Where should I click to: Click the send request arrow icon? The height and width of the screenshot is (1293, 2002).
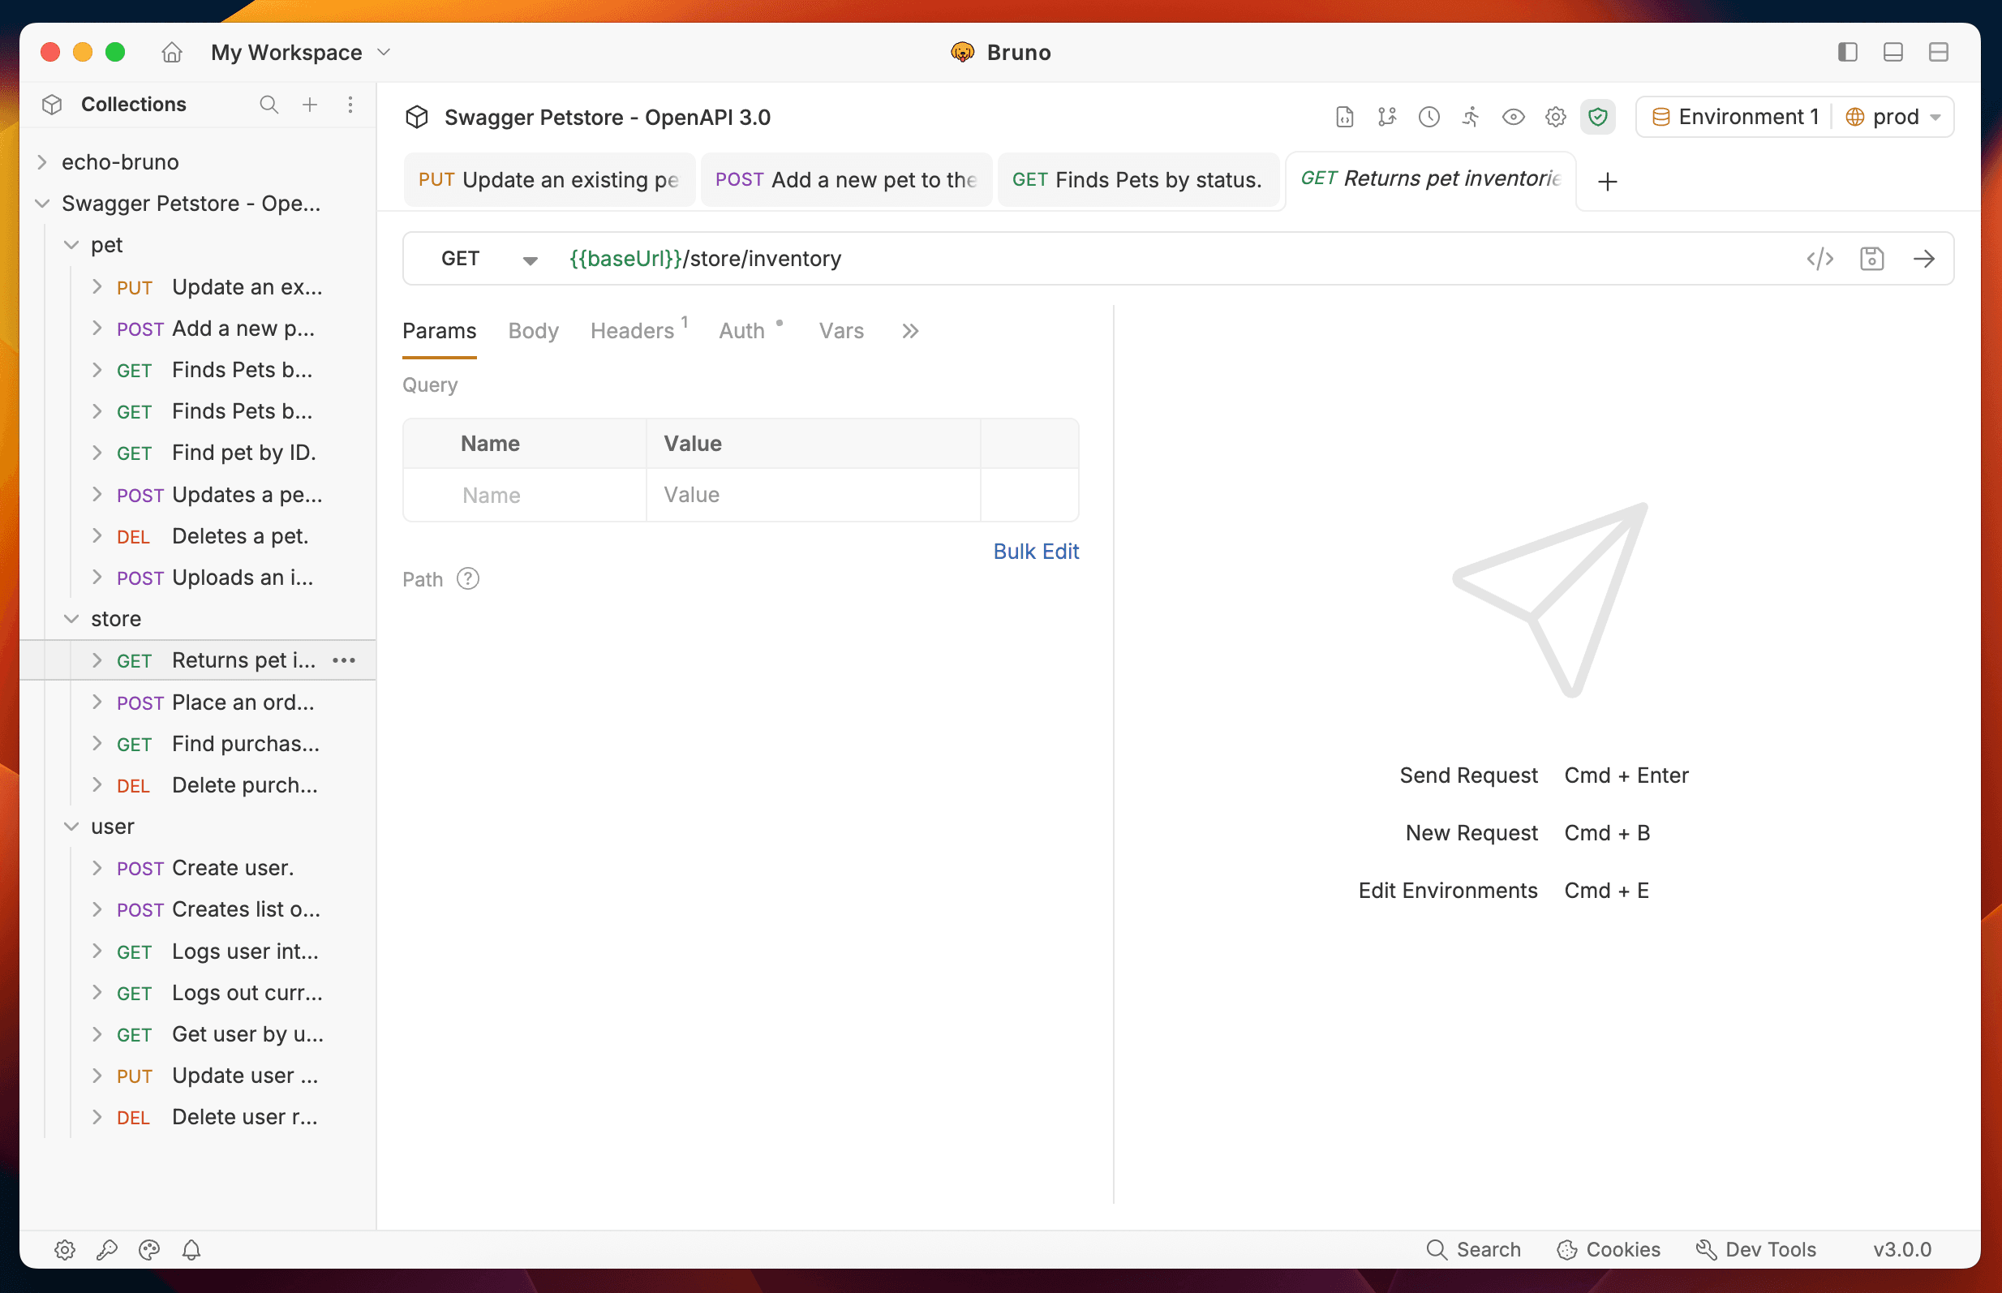click(x=1924, y=259)
